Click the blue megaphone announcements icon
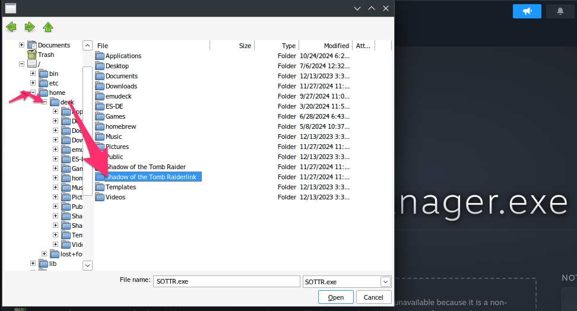Image resolution: width=577 pixels, height=311 pixels. click(x=527, y=11)
